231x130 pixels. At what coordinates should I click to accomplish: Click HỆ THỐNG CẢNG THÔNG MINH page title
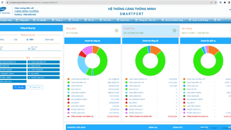pos(132,9)
